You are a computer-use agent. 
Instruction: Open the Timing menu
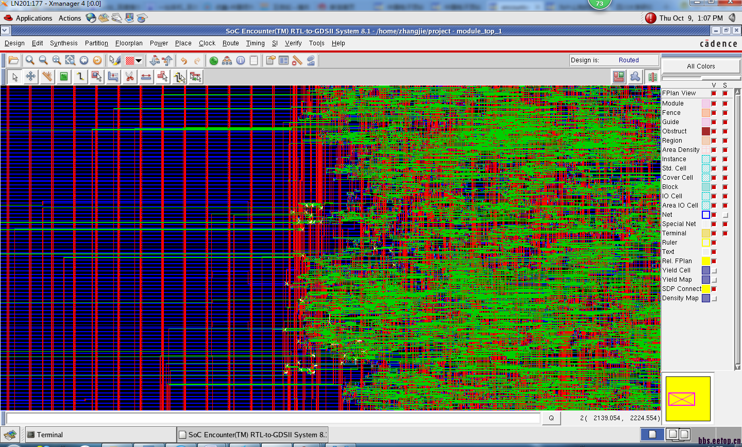coord(255,43)
